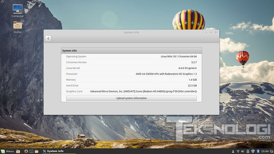Click the 'Linux Kernel' label
The image size is (274, 154).
[x=73, y=68]
